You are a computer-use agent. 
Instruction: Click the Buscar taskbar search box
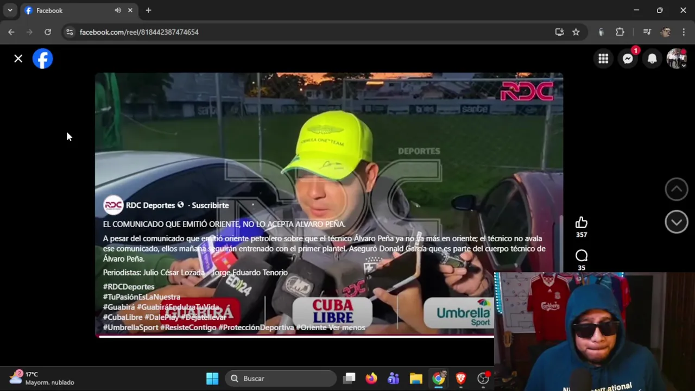[x=282, y=379]
